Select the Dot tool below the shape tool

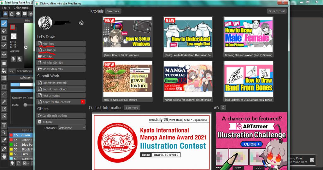[x=4, y=45]
